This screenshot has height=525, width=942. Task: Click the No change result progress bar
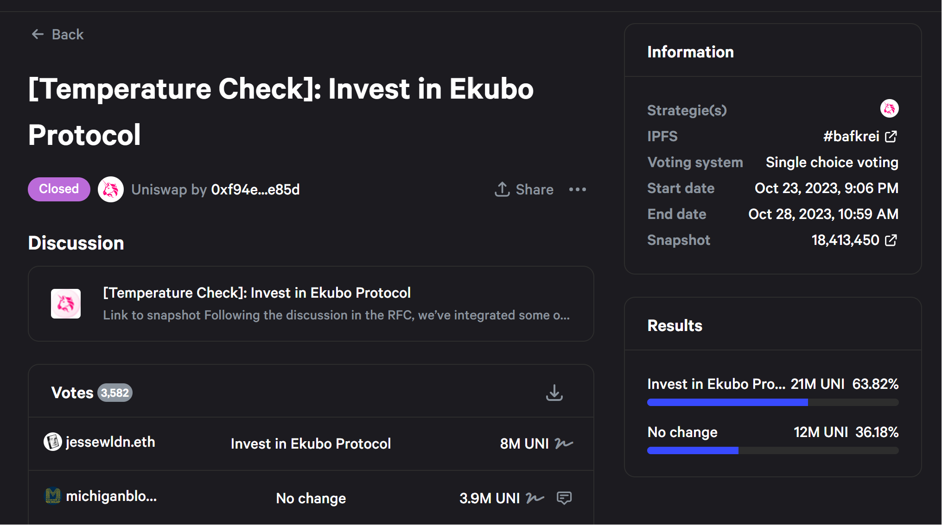tap(773, 450)
